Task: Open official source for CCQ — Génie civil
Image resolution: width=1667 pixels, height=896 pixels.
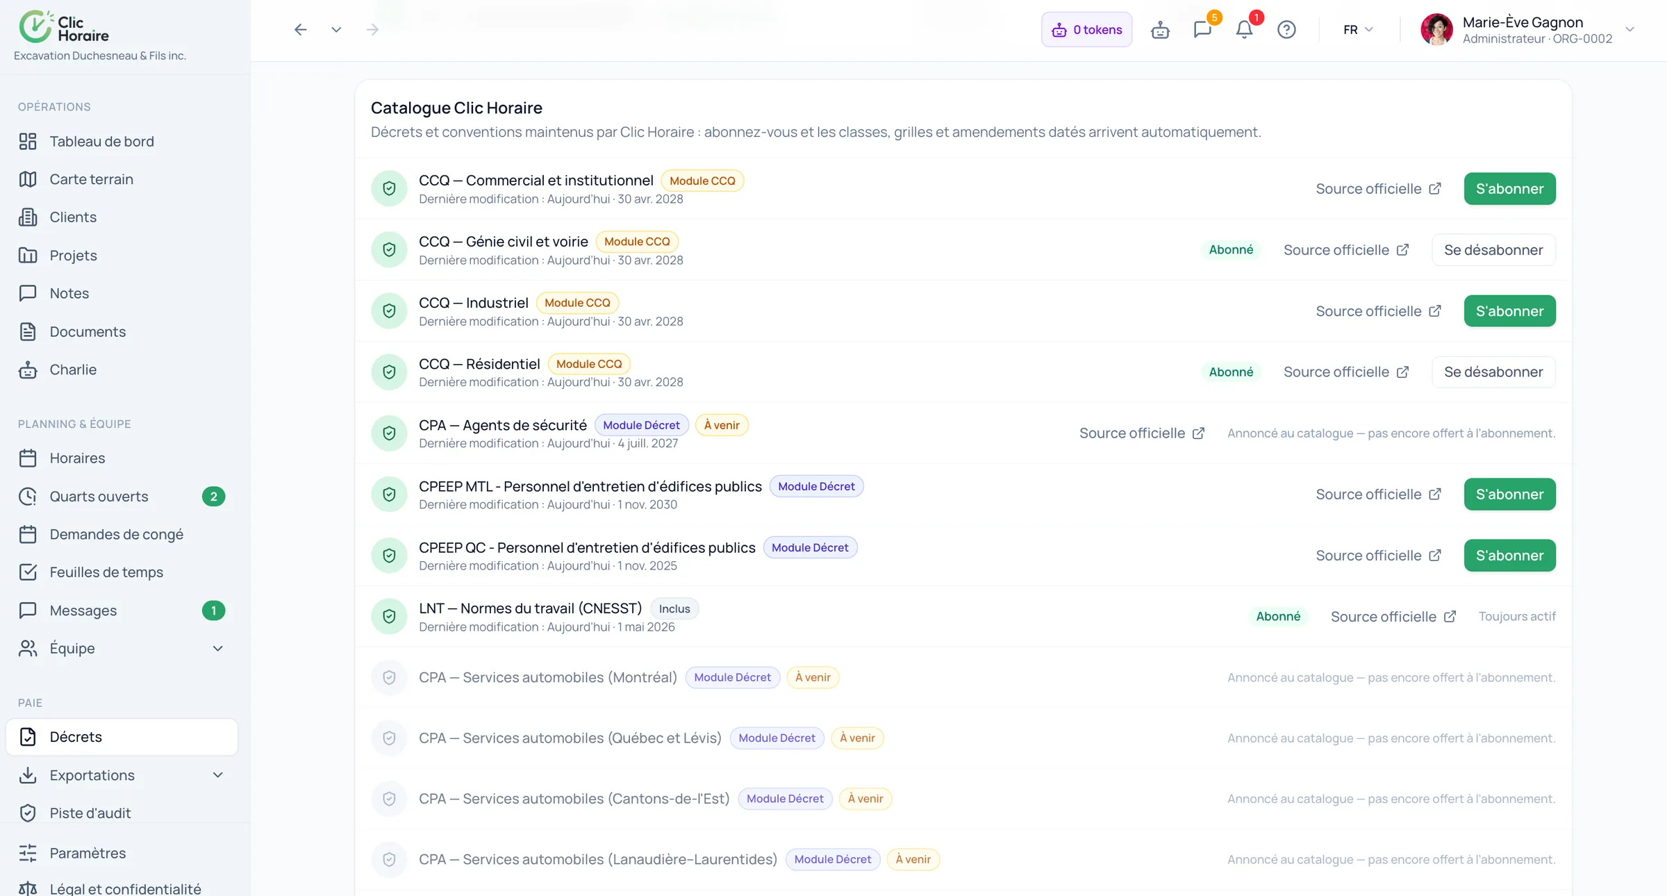Action: click(1345, 250)
